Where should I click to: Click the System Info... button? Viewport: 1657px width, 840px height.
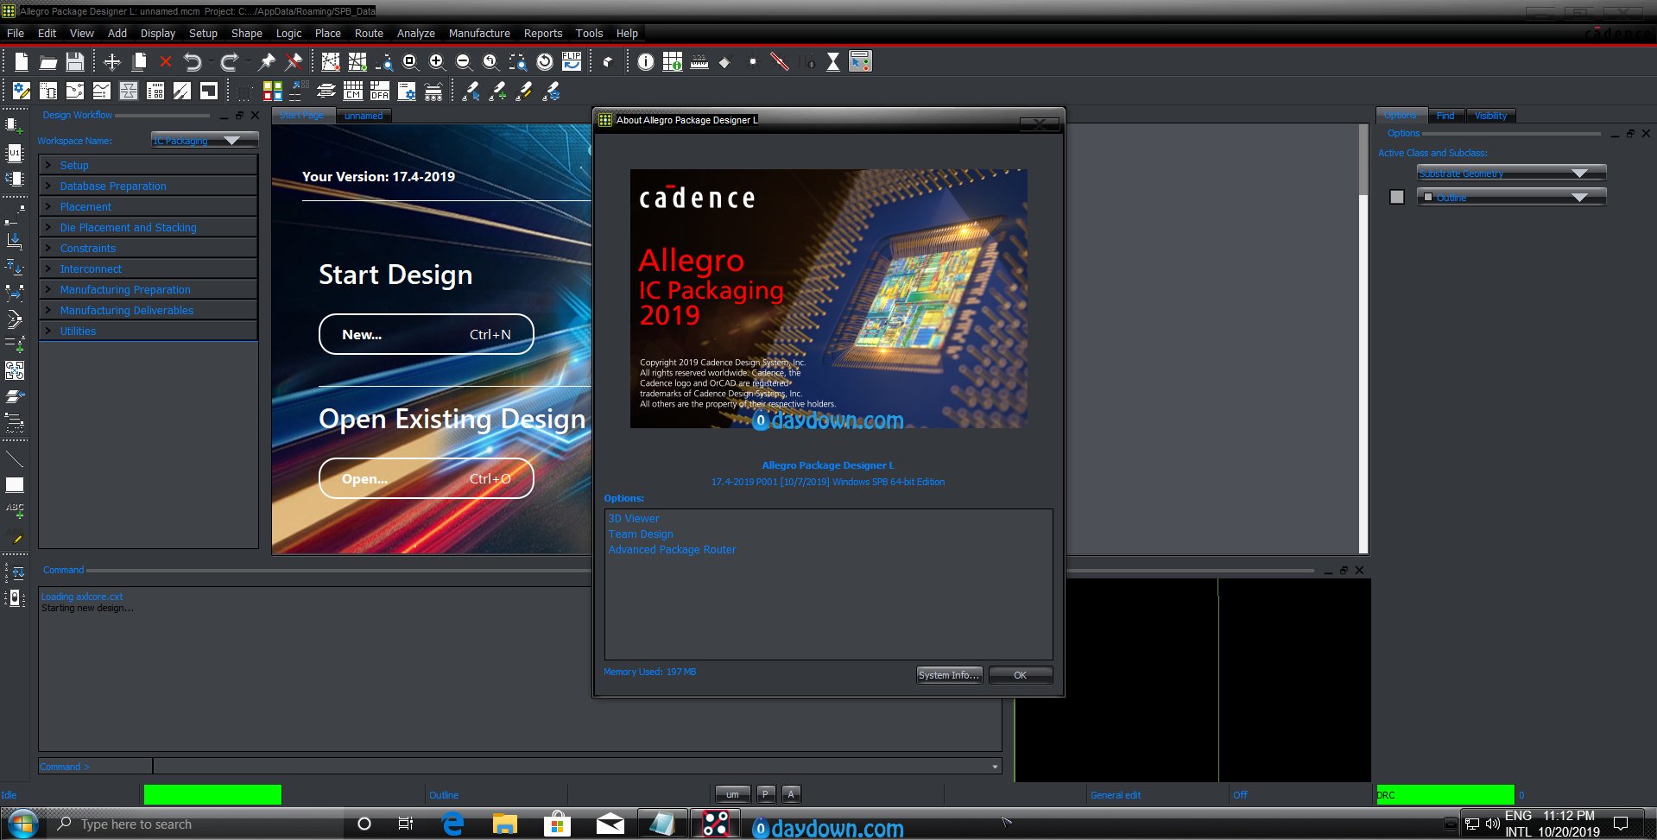coord(949,675)
